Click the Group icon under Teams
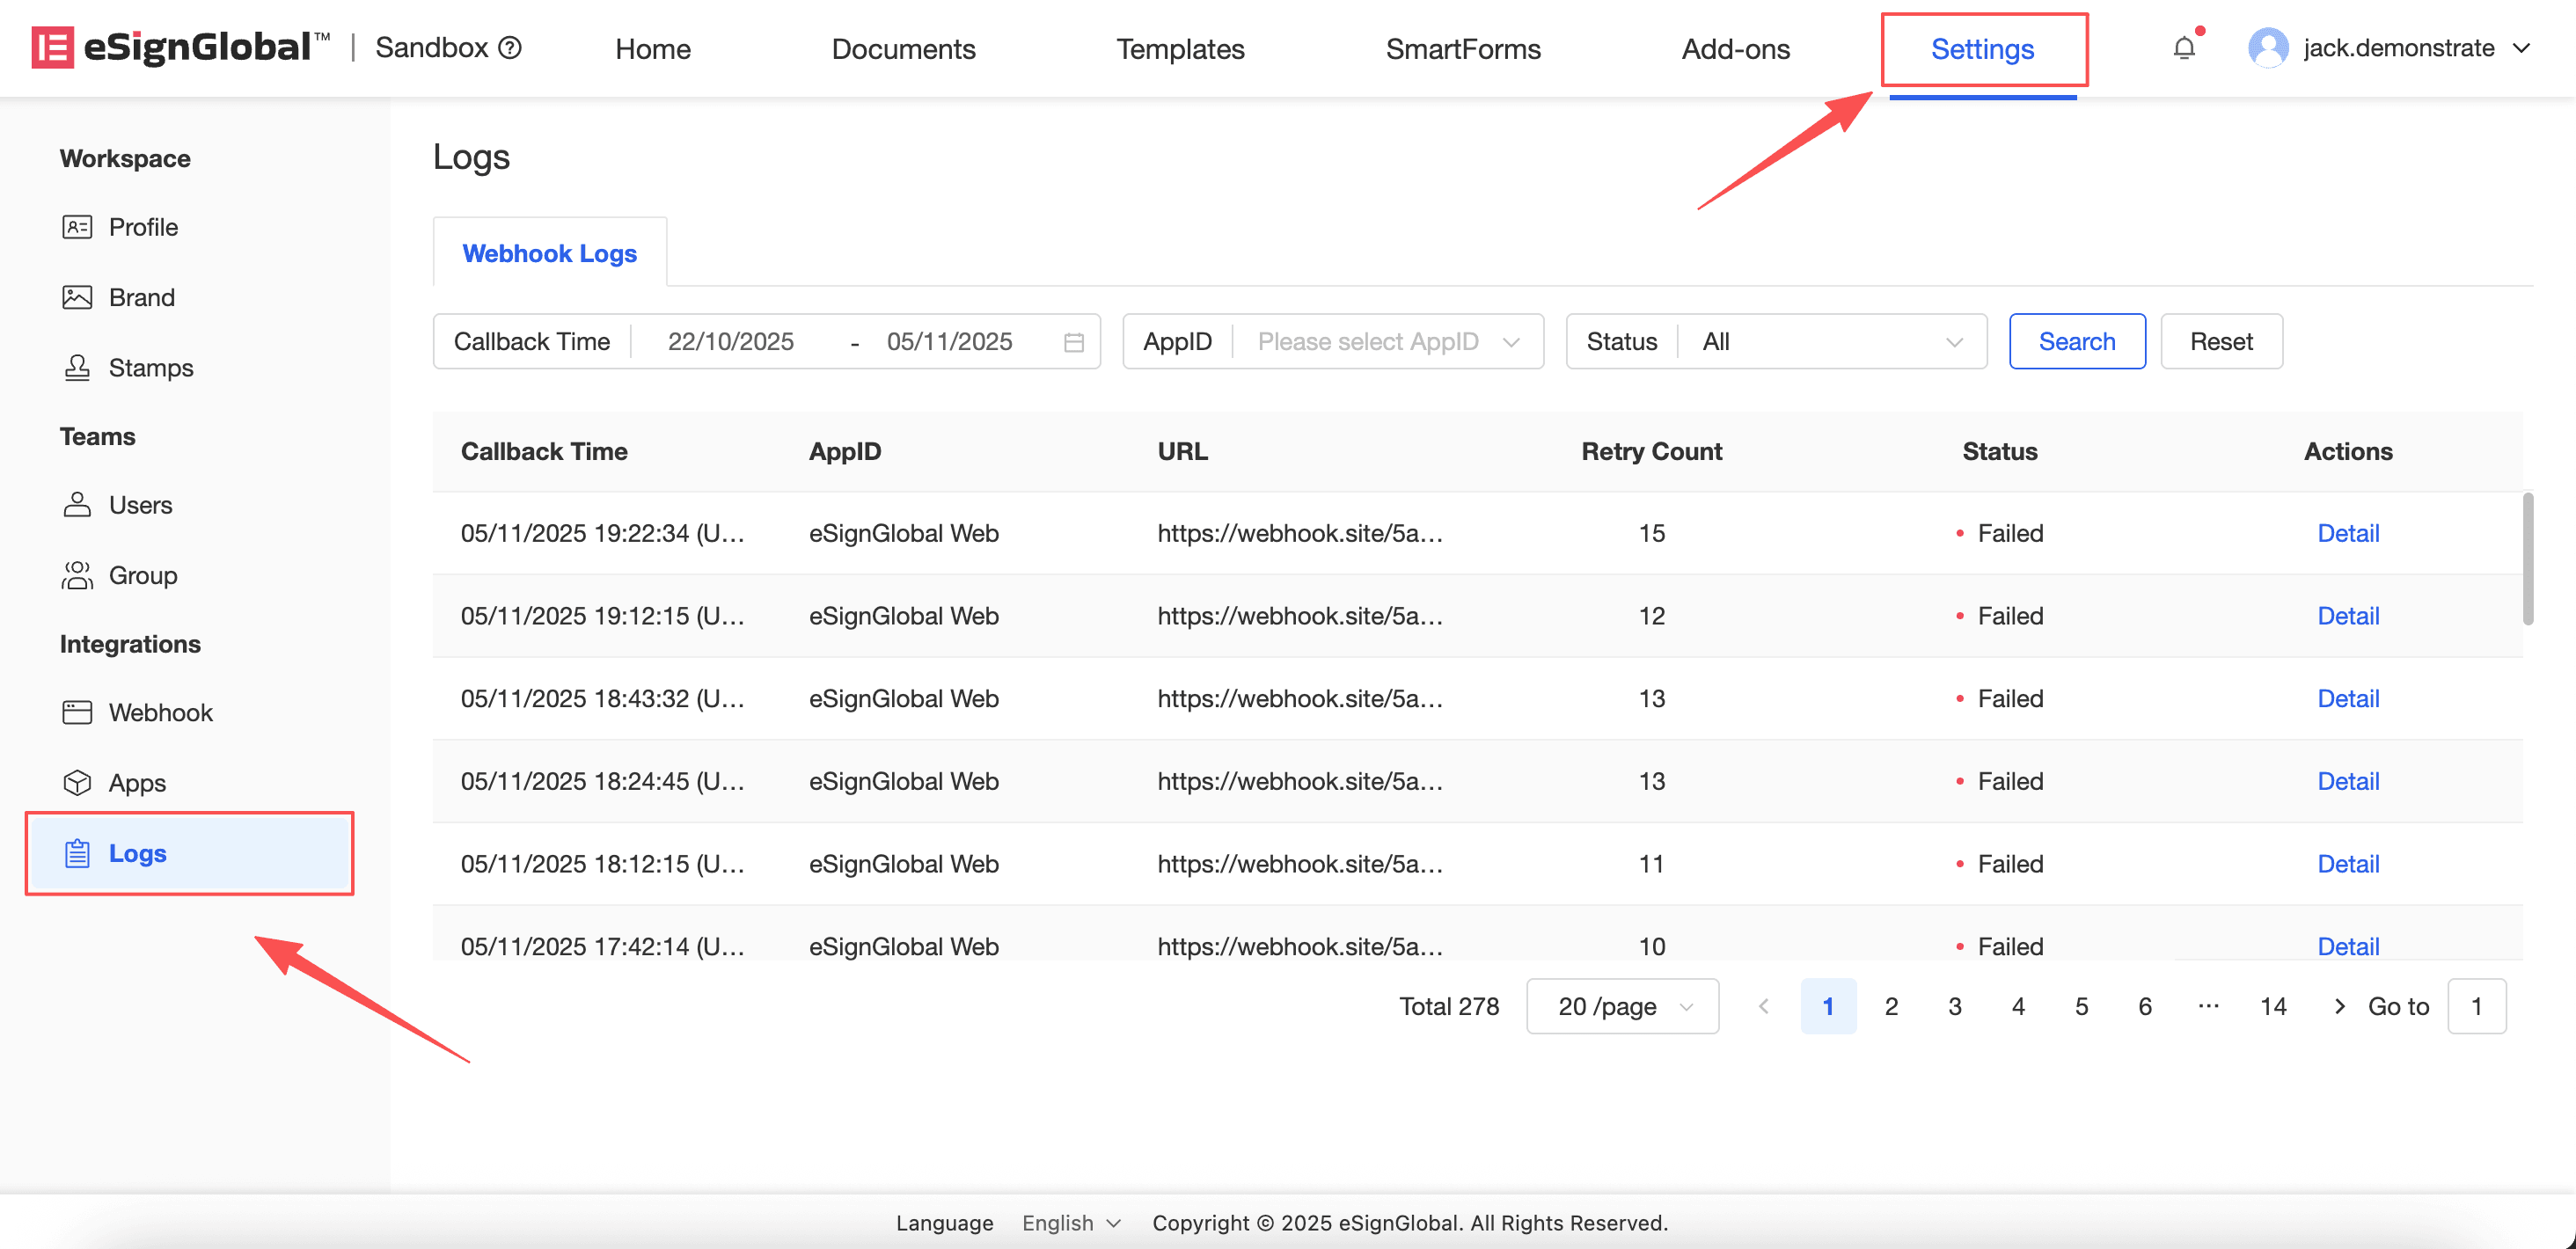 [x=77, y=575]
